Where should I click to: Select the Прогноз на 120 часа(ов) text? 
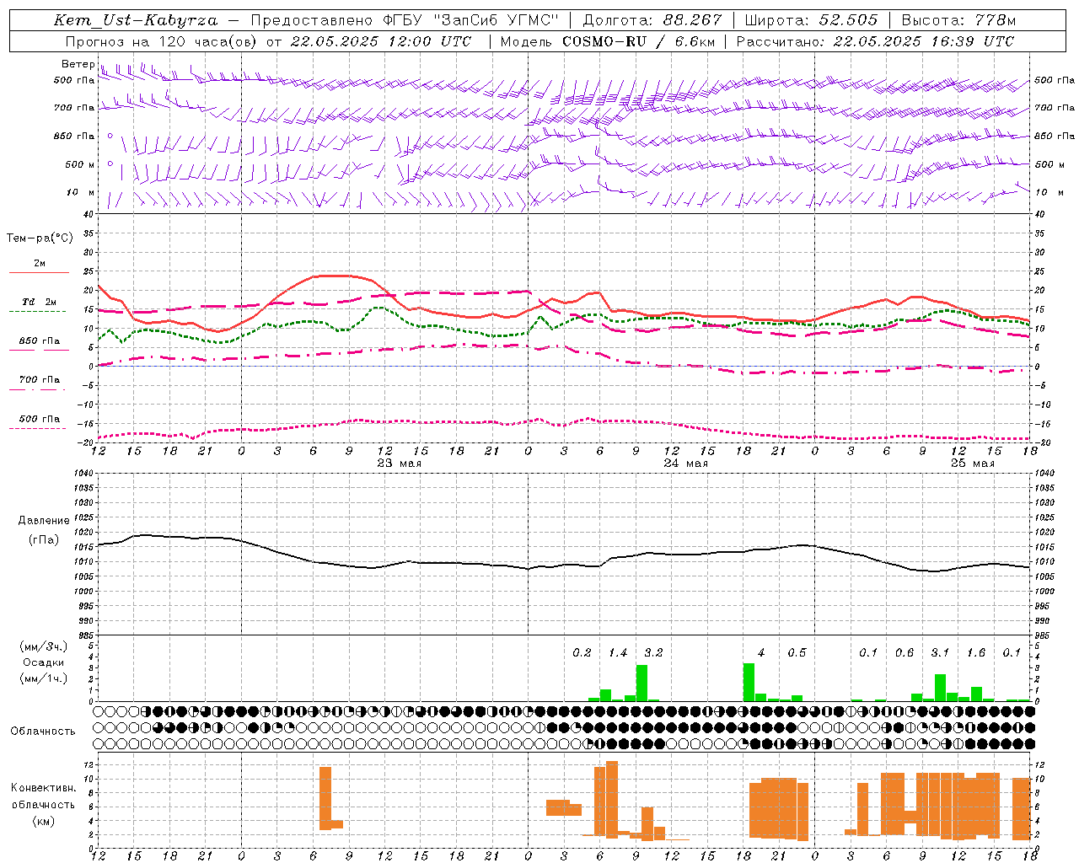coord(163,41)
